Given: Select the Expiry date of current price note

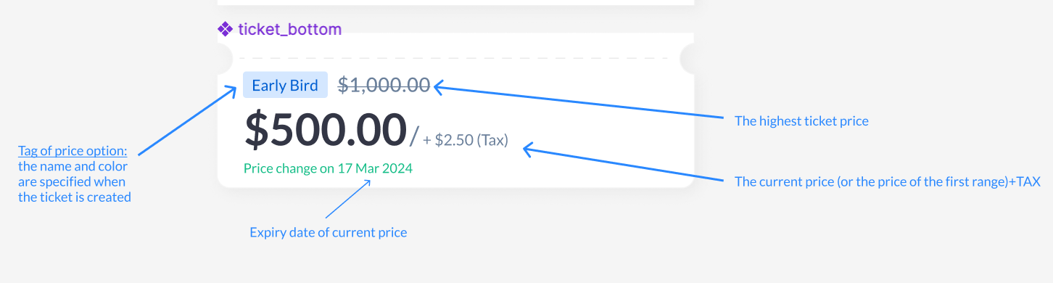Looking at the screenshot, I should click(329, 233).
